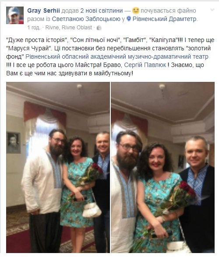Click the 'почувається файно' feeling text
The width and height of the screenshot is (219, 257).
[x=168, y=11]
